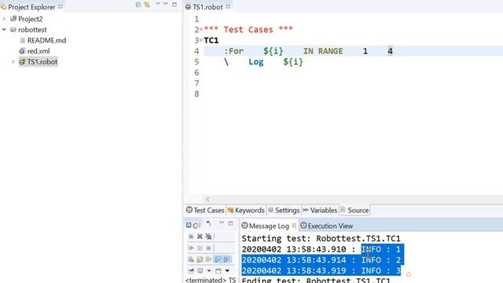Toggle Link with Editor in Project Explorer
Image resolution: width=503 pixels, height=283 pixels.
tap(147, 5)
